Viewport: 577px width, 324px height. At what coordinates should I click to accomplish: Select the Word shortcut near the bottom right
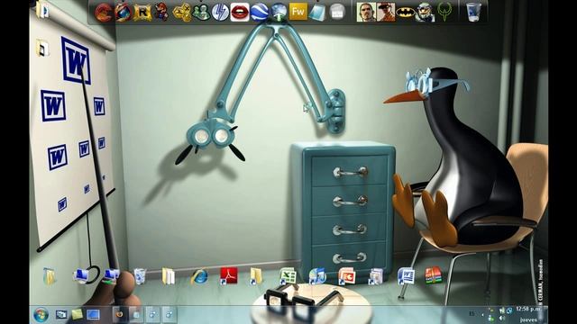(x=406, y=276)
